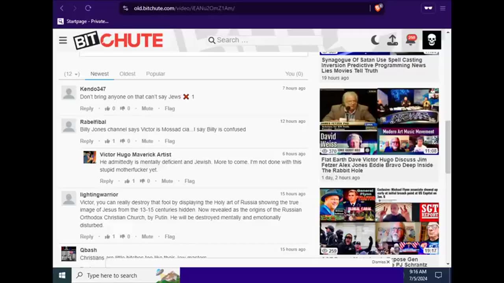Open Flat Earth Dave Victor Hugo video title
This screenshot has width=504, height=283.
pos(377,165)
